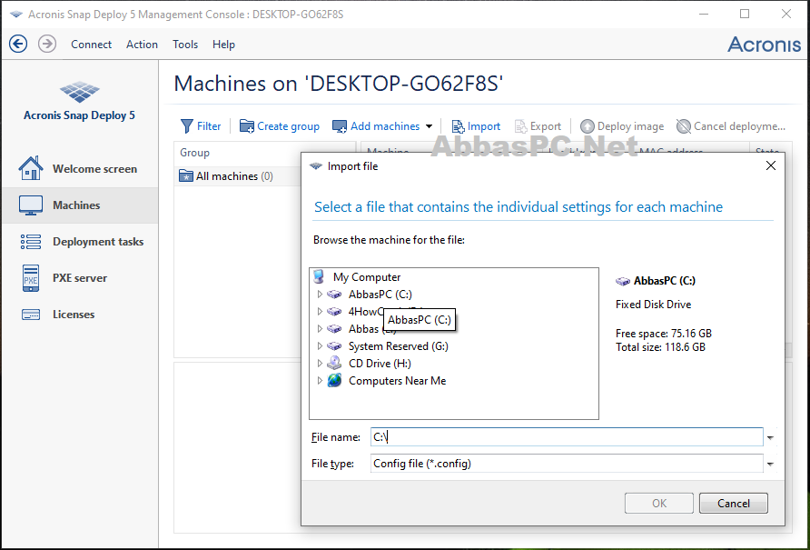This screenshot has height=550, width=810.
Task: Click the File name input field
Action: tap(567, 437)
